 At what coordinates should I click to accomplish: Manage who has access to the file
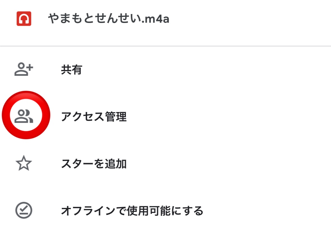tap(94, 117)
